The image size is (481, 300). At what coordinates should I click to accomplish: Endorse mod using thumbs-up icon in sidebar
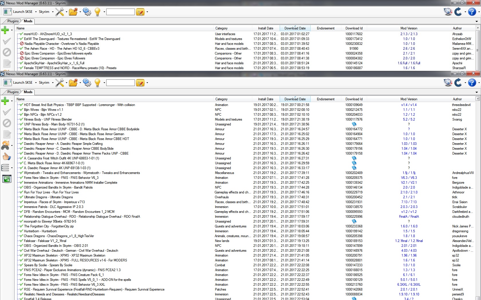pos(6,157)
